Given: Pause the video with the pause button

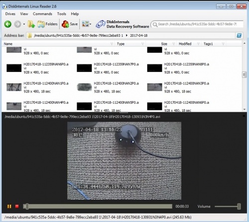Looking at the screenshot, I should [9, 207].
